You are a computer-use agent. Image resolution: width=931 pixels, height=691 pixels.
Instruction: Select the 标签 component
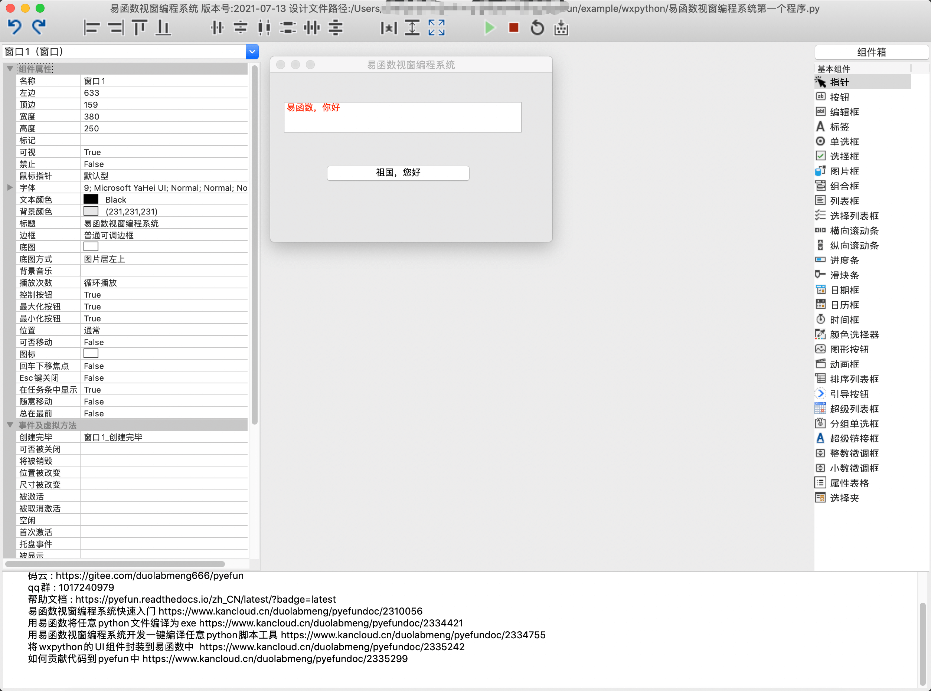pos(862,127)
